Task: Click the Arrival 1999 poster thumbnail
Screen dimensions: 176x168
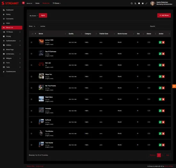Action: (x=41, y=42)
